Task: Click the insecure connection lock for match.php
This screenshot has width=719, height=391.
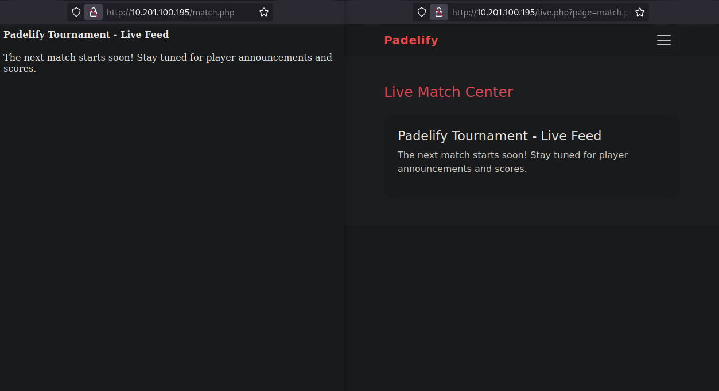Action: point(93,12)
